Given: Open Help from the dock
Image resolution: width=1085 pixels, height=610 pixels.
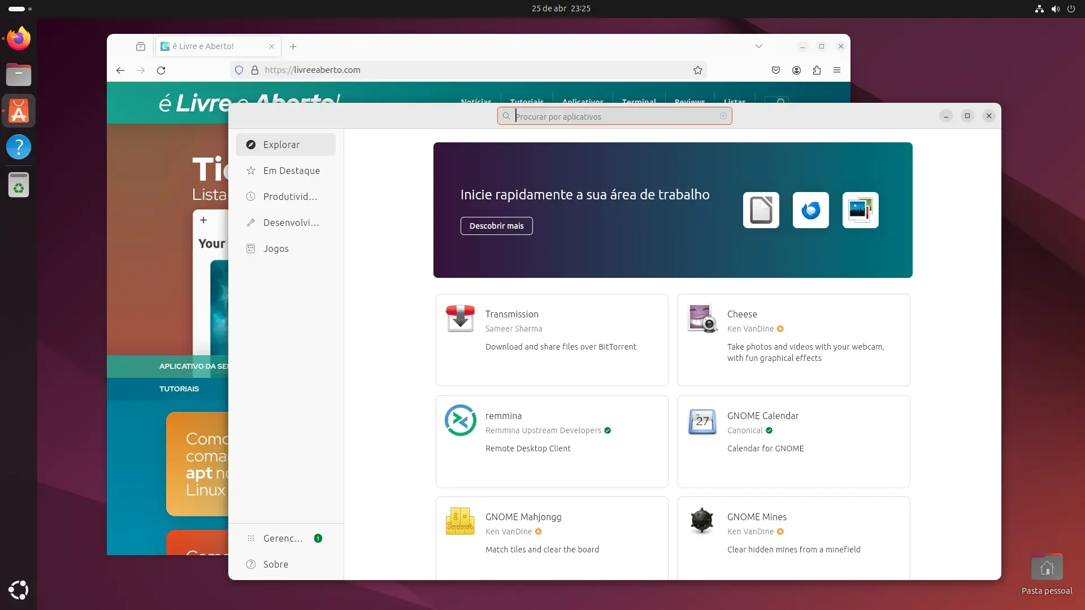Looking at the screenshot, I should point(19,147).
